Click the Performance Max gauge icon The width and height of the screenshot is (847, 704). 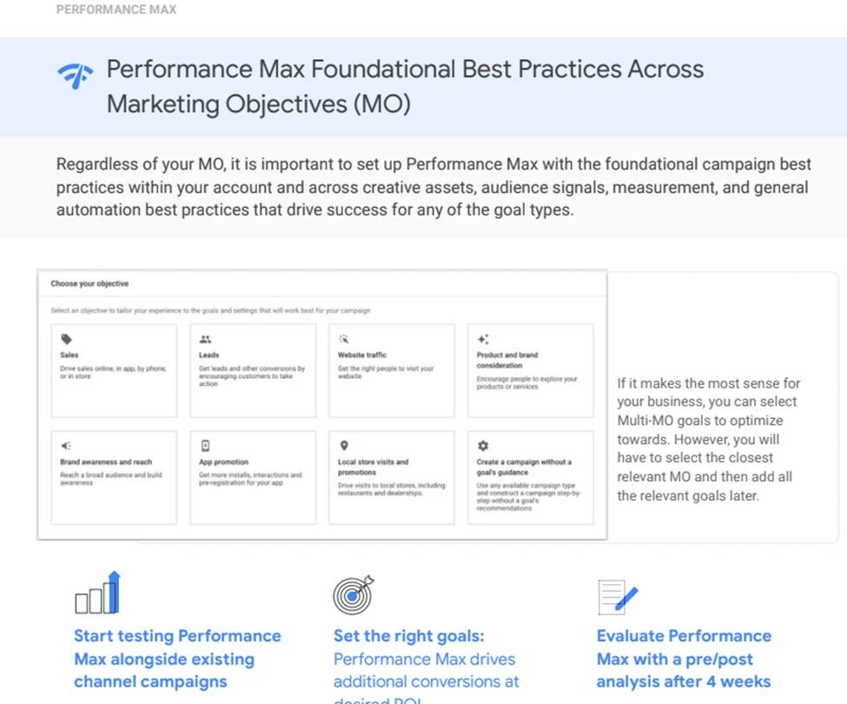click(x=76, y=77)
